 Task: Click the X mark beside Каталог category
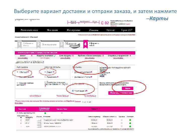point(32,56)
